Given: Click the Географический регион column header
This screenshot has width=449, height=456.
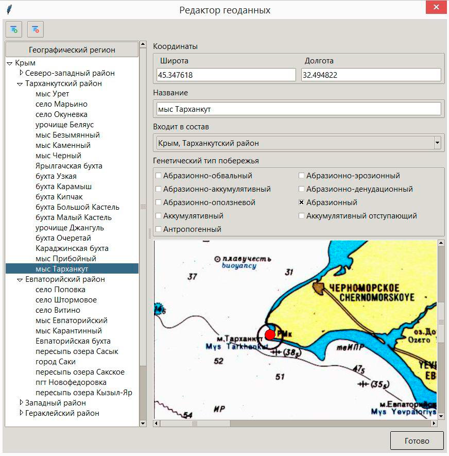Looking at the screenshot, I should pyautogui.click(x=72, y=50).
